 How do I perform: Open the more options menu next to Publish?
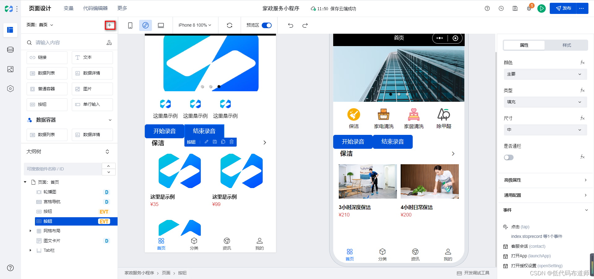582,8
